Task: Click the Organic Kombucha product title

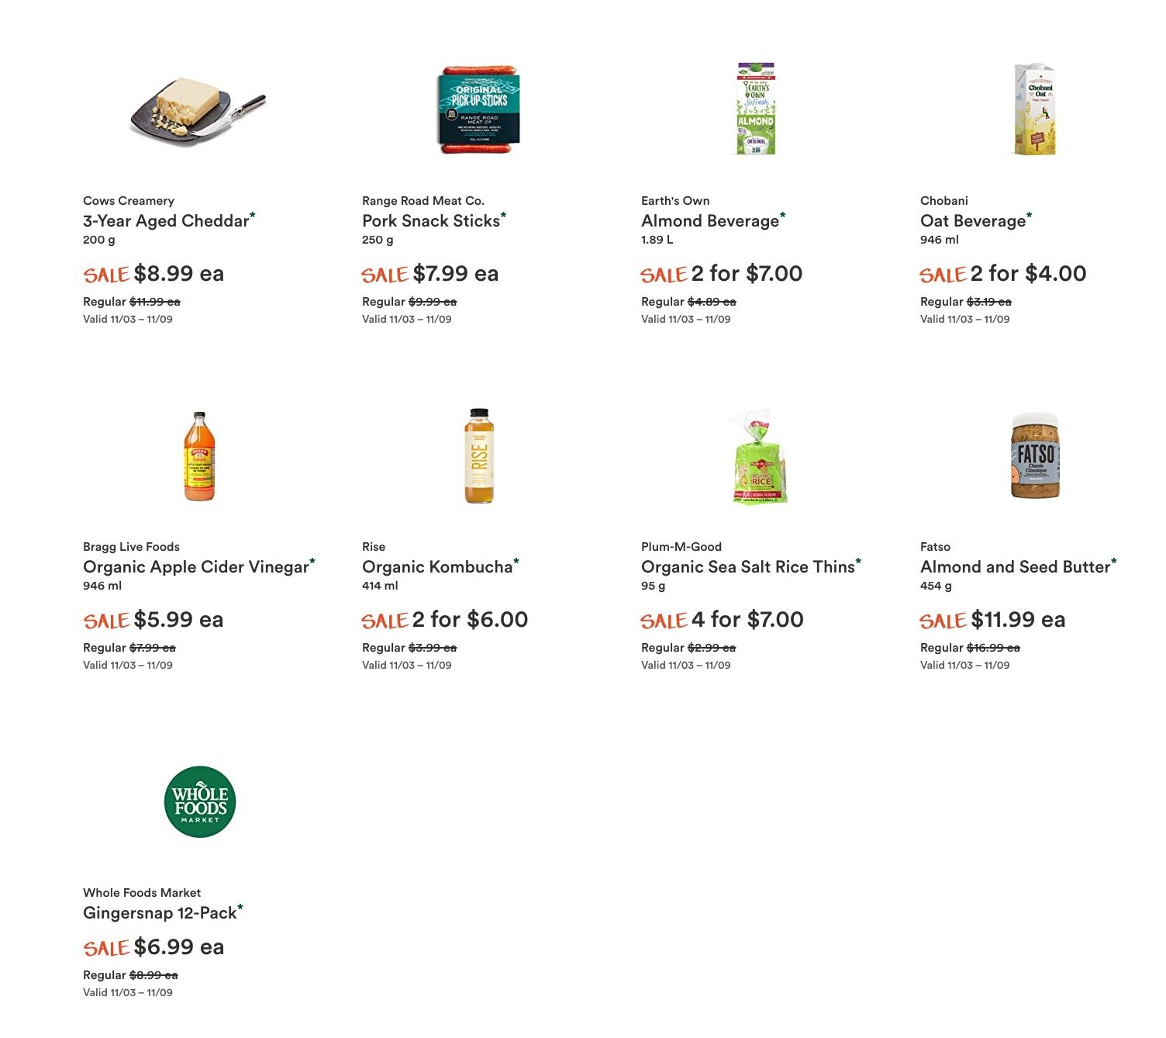Action: (437, 567)
